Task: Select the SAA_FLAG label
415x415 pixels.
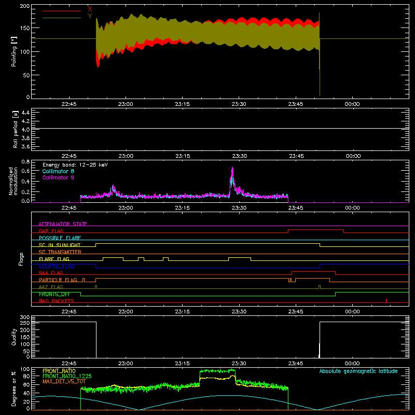Action: tap(51, 273)
